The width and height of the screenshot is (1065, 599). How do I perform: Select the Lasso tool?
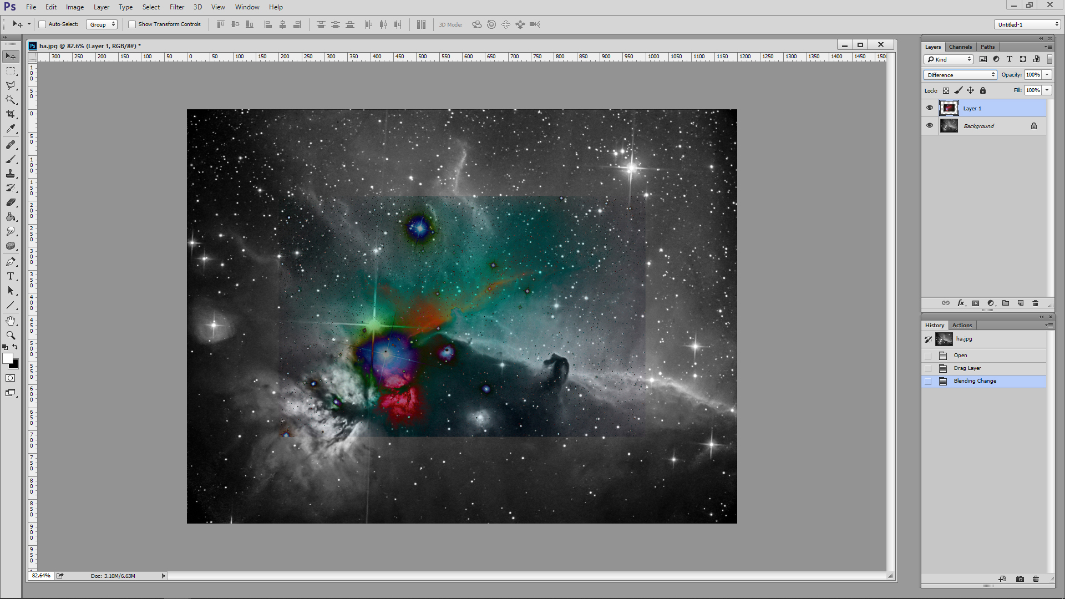(11, 85)
